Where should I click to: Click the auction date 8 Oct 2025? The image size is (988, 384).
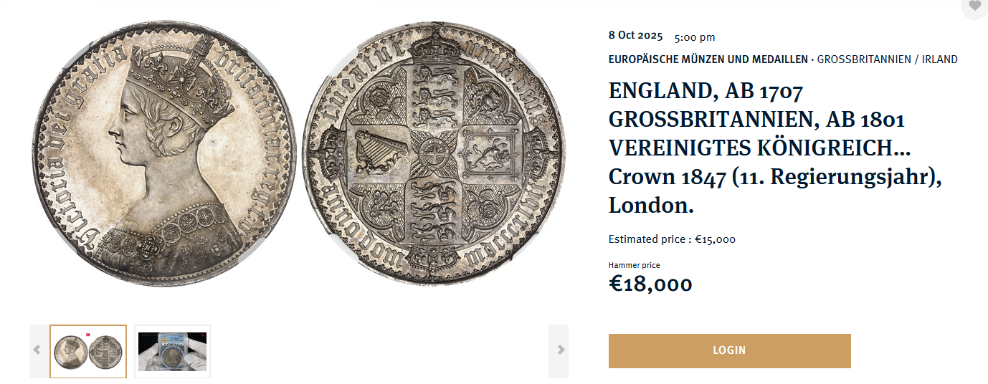pos(635,35)
